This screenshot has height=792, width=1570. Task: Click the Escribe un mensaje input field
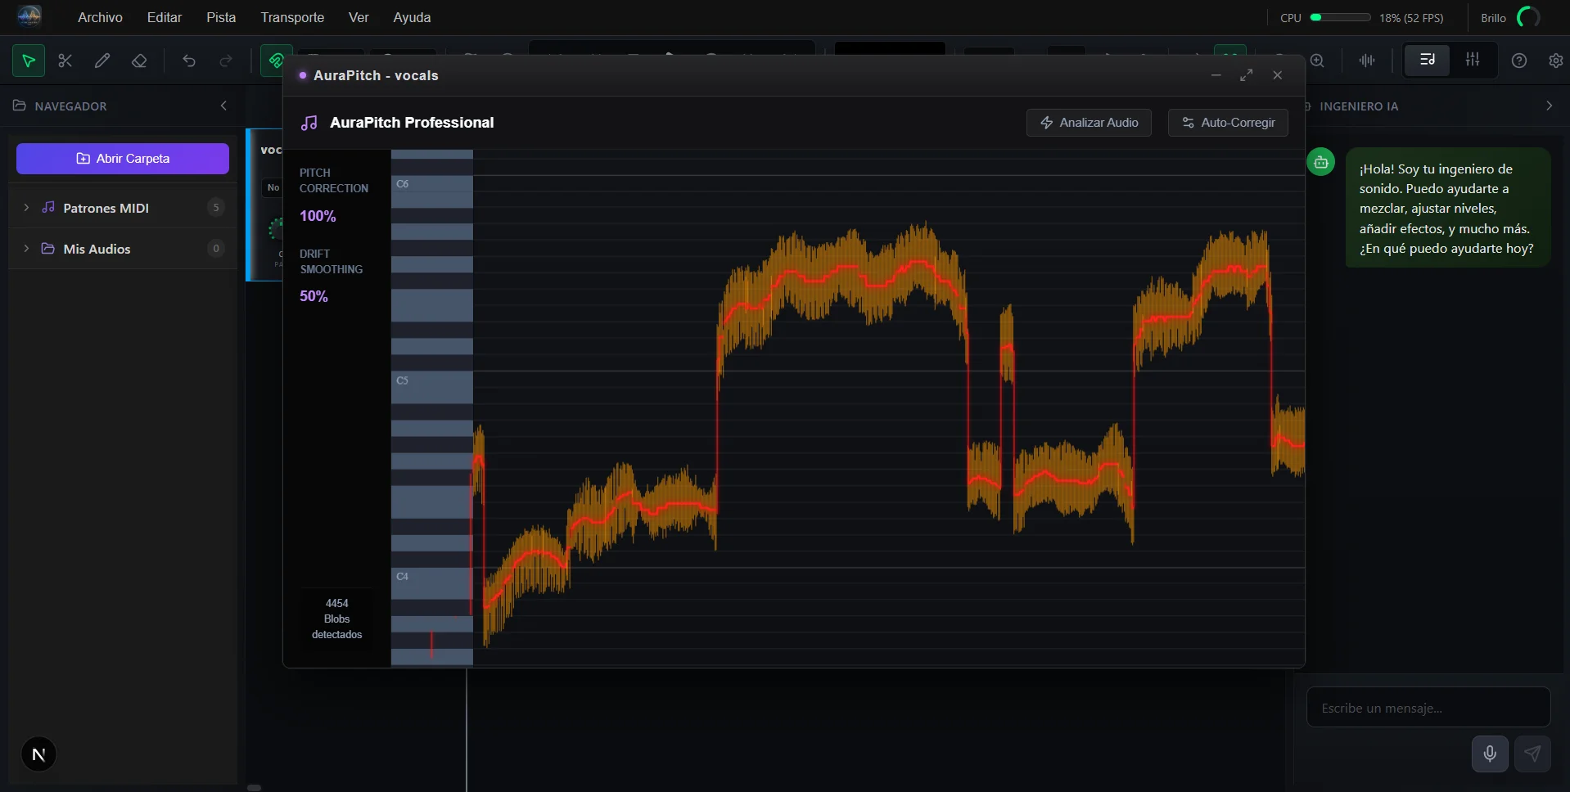click(1428, 708)
